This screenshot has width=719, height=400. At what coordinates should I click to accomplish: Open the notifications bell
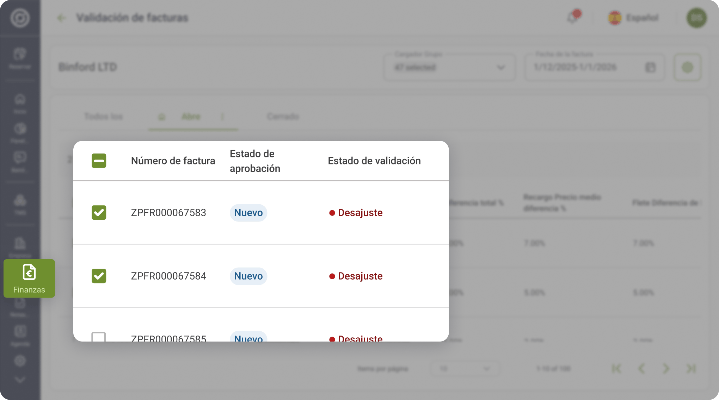click(573, 17)
